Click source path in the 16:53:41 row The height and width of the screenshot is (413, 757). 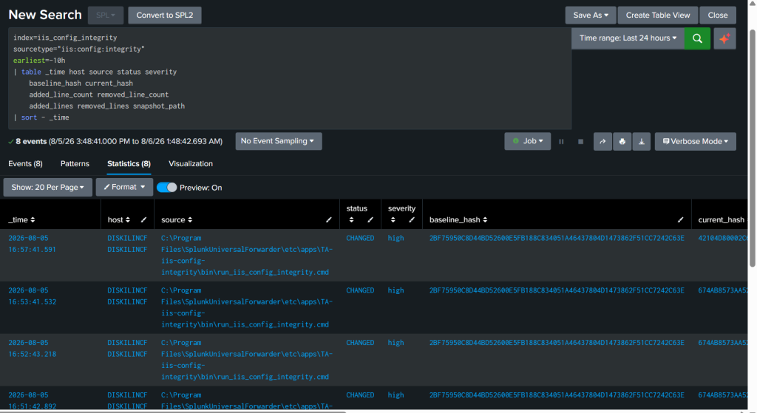pos(247,307)
